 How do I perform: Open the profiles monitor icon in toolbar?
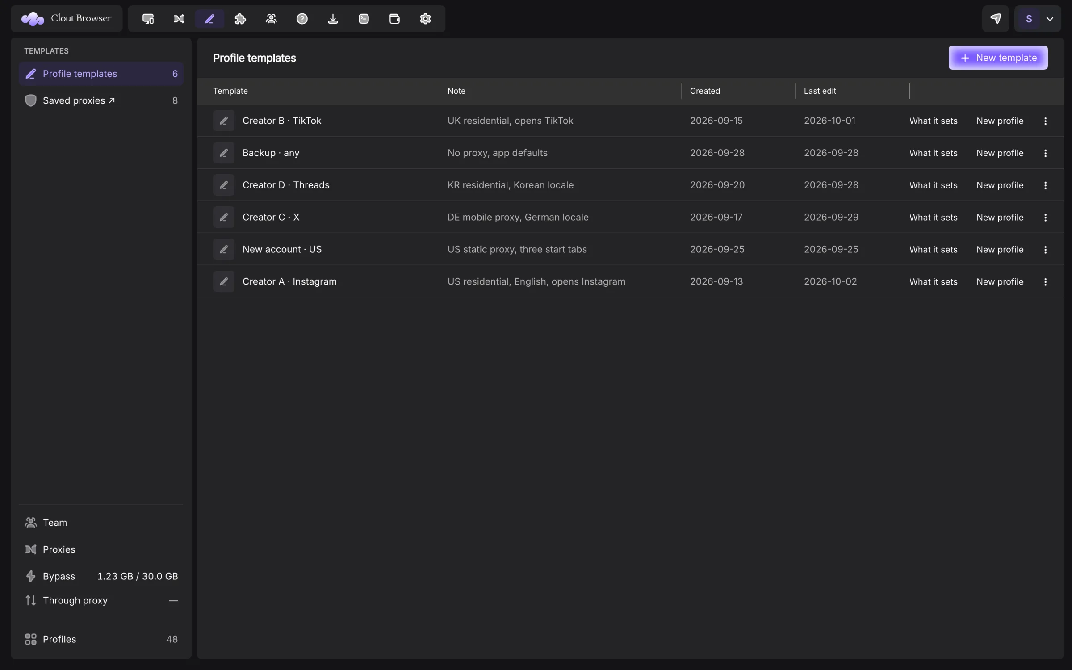pos(148,19)
